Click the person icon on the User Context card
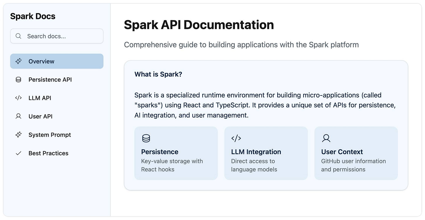The height and width of the screenshot is (220, 425). (x=326, y=138)
